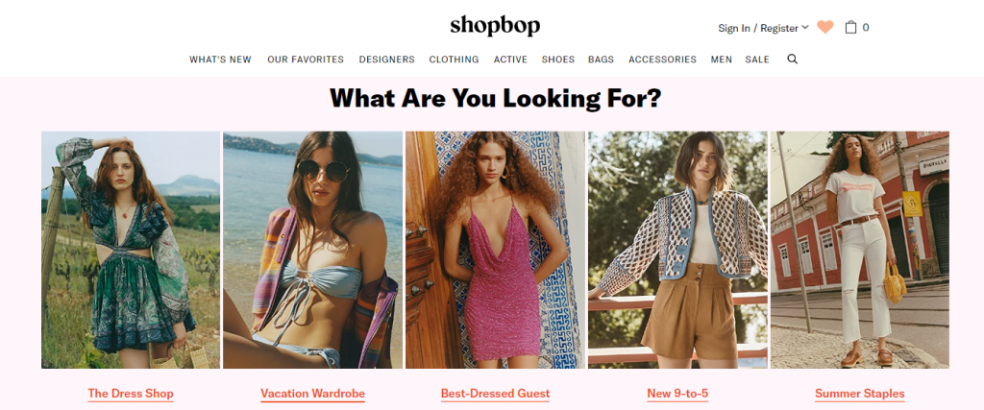Expand the Sign In / Register chevron
The image size is (984, 410).
coord(804,27)
